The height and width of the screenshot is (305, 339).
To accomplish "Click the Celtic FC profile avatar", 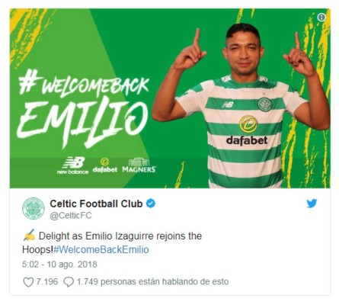I will click(x=34, y=208).
